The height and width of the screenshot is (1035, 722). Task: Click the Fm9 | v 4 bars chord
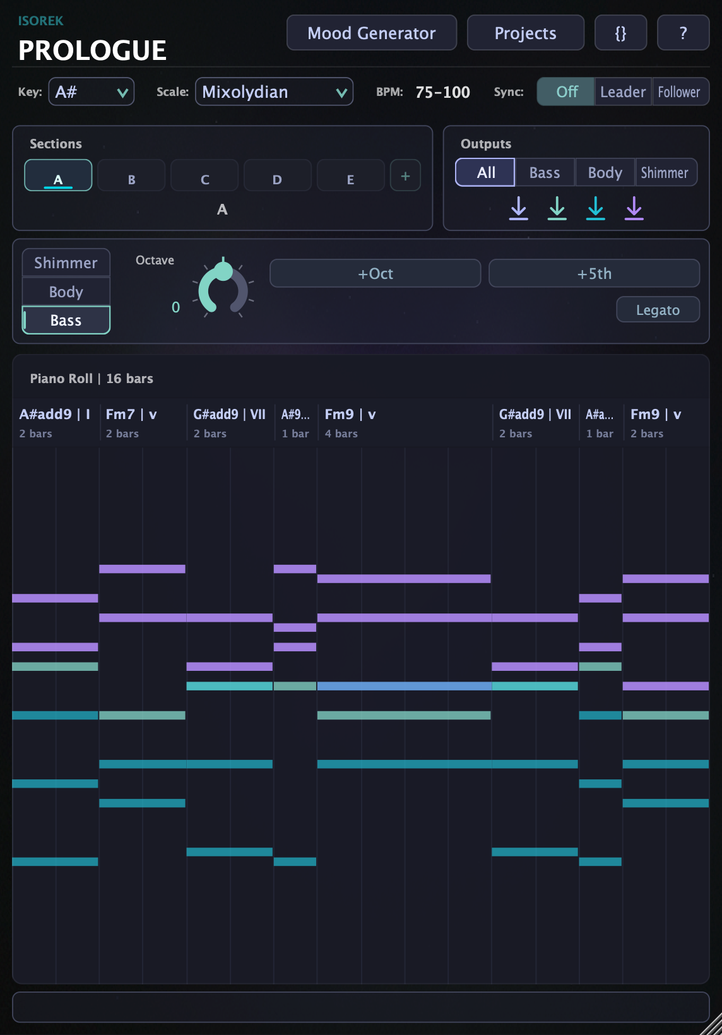pos(404,423)
